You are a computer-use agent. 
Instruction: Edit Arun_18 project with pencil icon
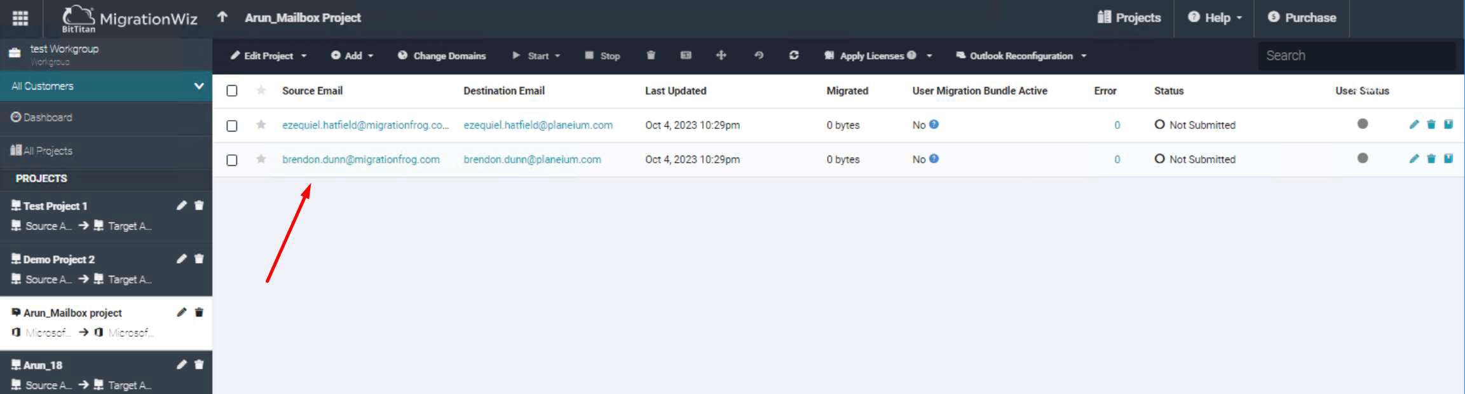pyautogui.click(x=182, y=364)
